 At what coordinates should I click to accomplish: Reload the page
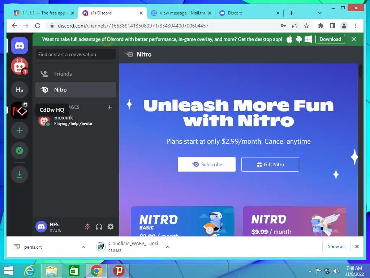click(38, 26)
